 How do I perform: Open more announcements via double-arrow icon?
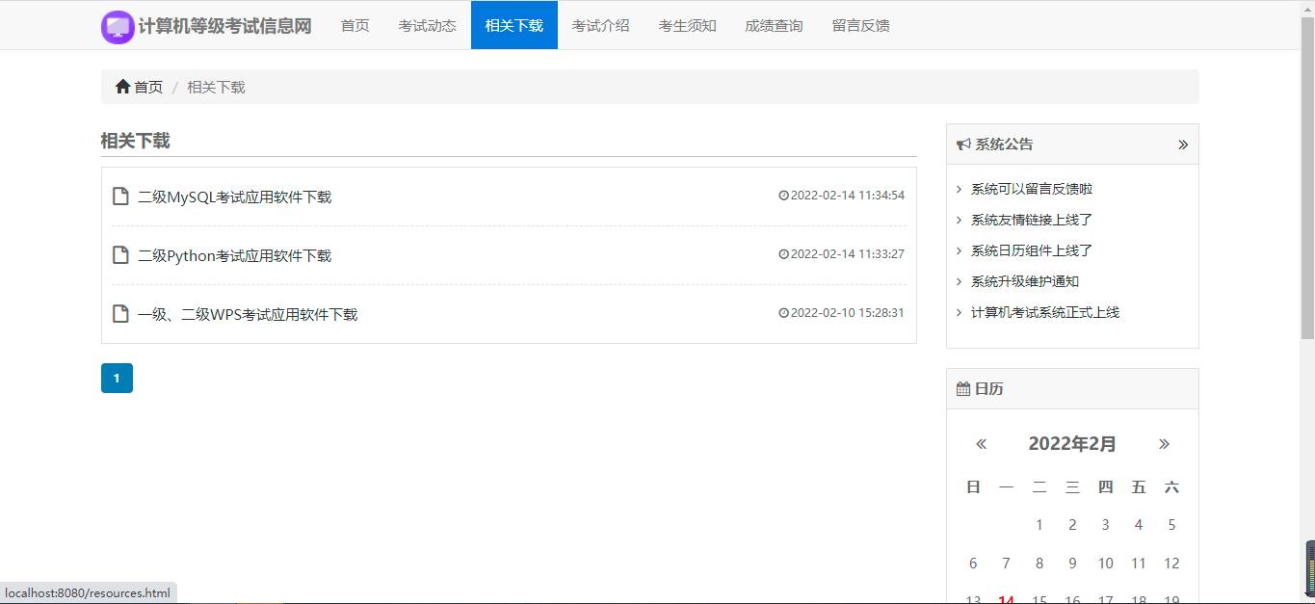tap(1183, 144)
